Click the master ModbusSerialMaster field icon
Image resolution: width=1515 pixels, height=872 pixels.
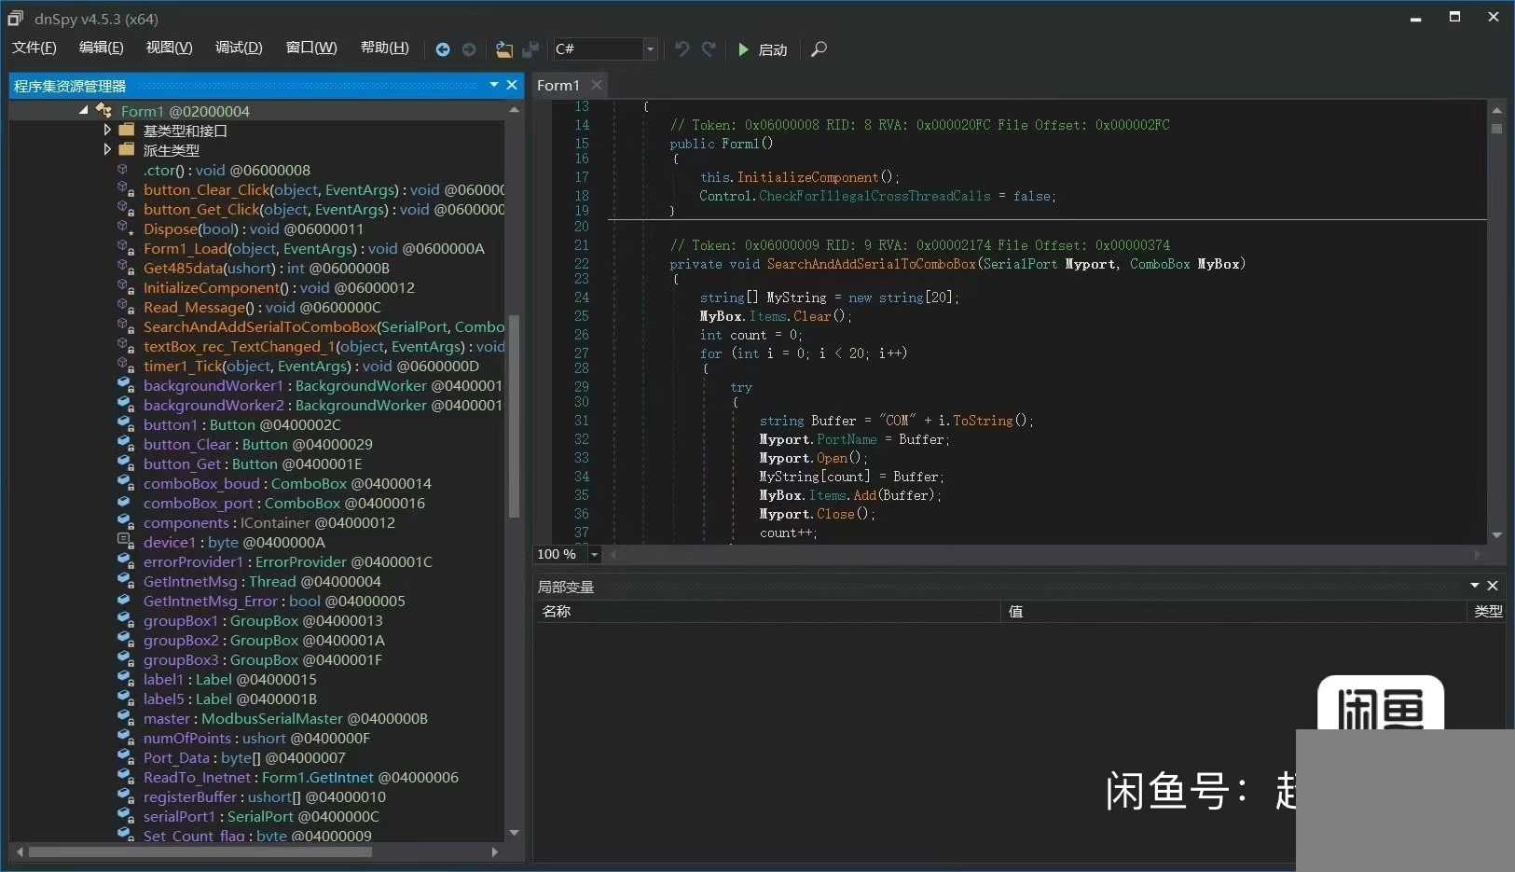[126, 718]
